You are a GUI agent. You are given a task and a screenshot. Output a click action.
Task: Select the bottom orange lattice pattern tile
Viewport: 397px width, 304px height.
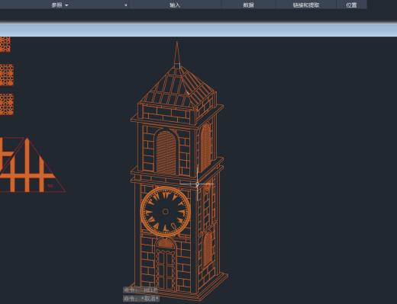pos(7,104)
